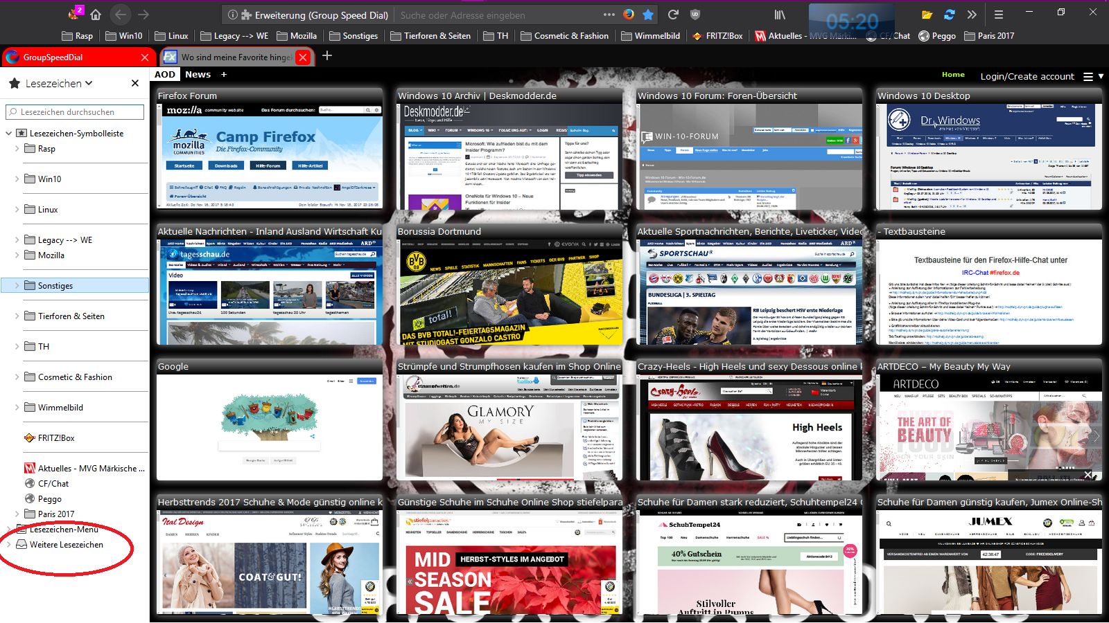Open the Peggo bookmark in the bookmarks toolbar

936,36
